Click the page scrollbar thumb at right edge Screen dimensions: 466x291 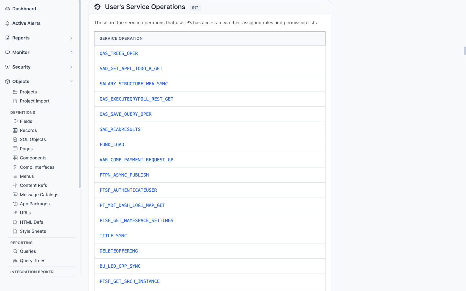pos(465,51)
